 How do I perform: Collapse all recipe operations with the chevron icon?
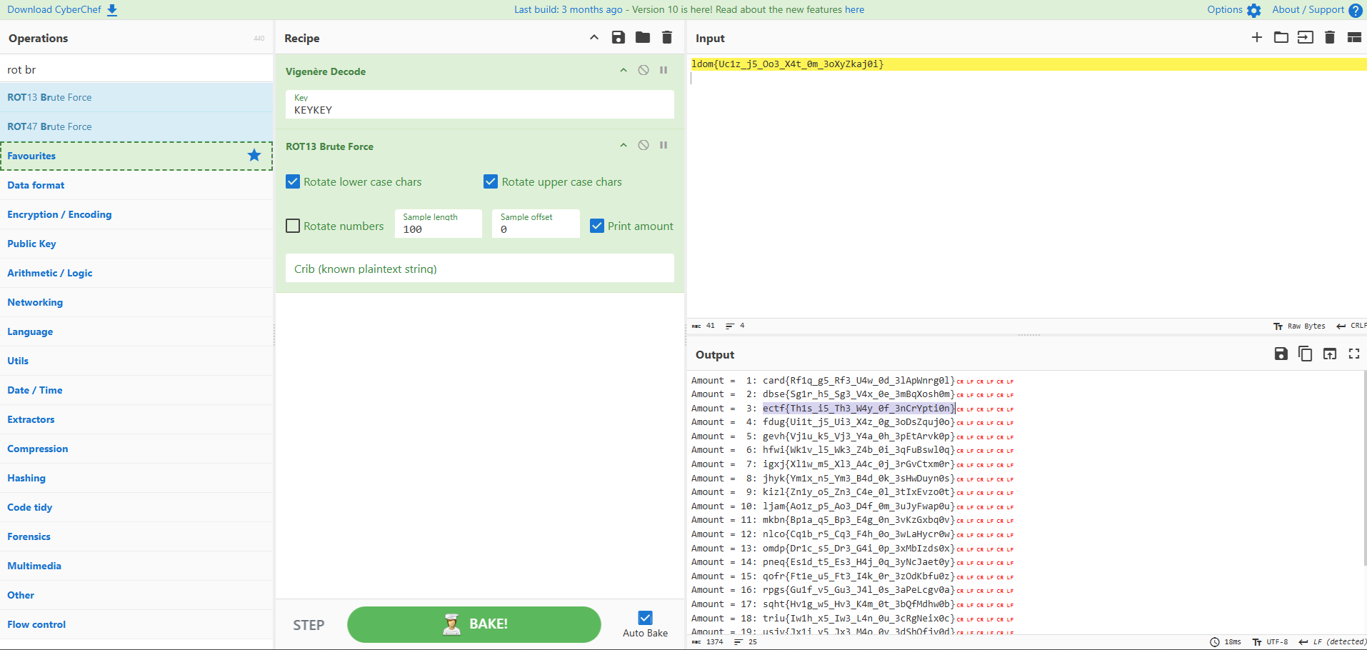coord(594,38)
